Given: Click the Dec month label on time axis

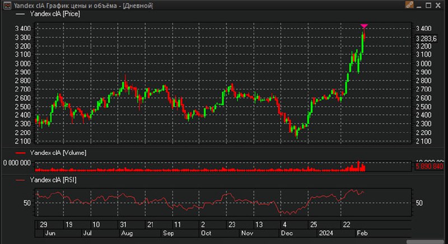Looking at the screenshot, I should pos(287,233).
